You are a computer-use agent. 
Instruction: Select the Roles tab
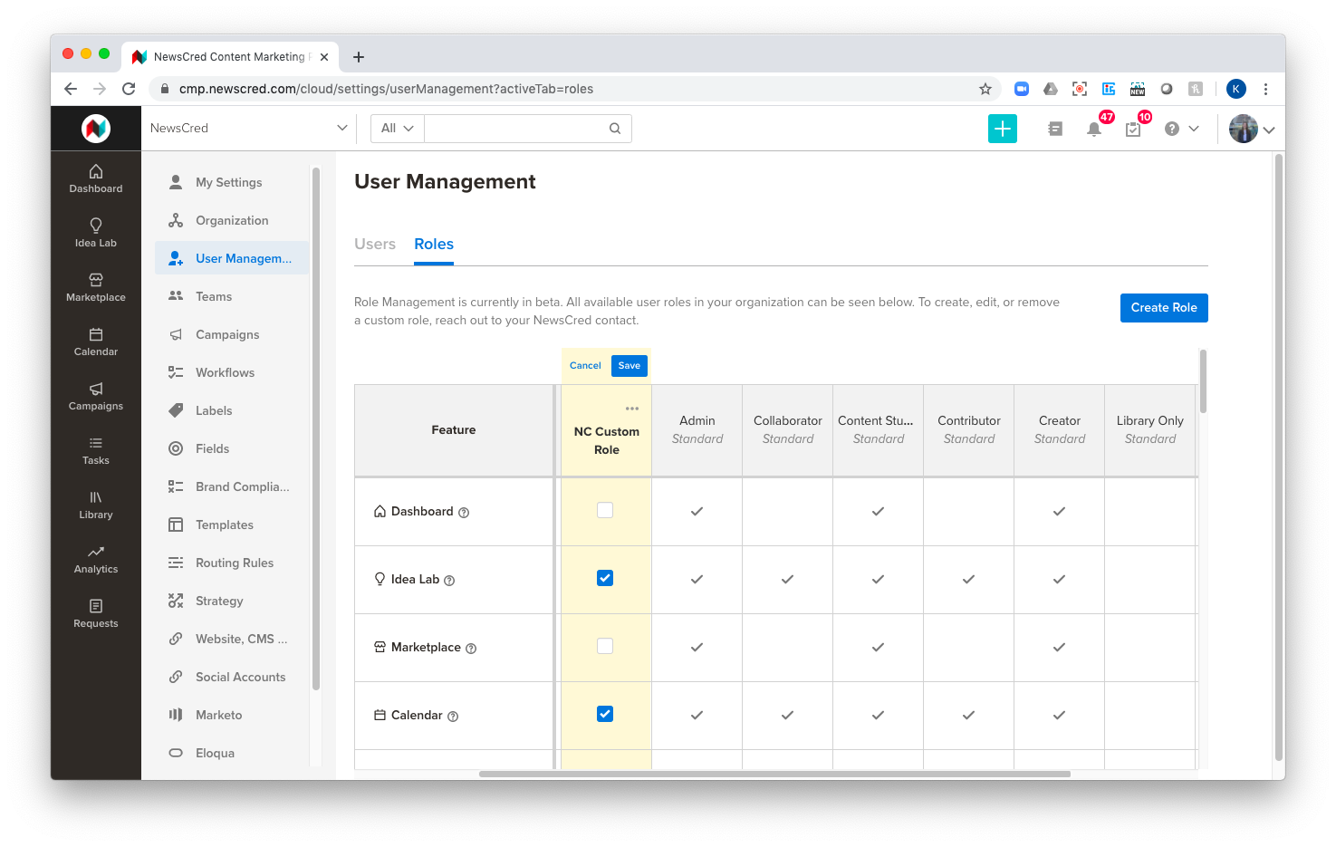[434, 244]
